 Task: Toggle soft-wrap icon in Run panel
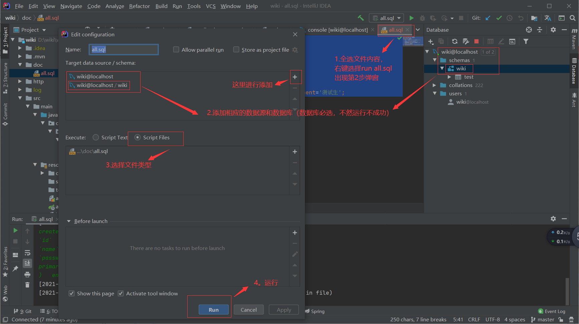[x=27, y=253]
